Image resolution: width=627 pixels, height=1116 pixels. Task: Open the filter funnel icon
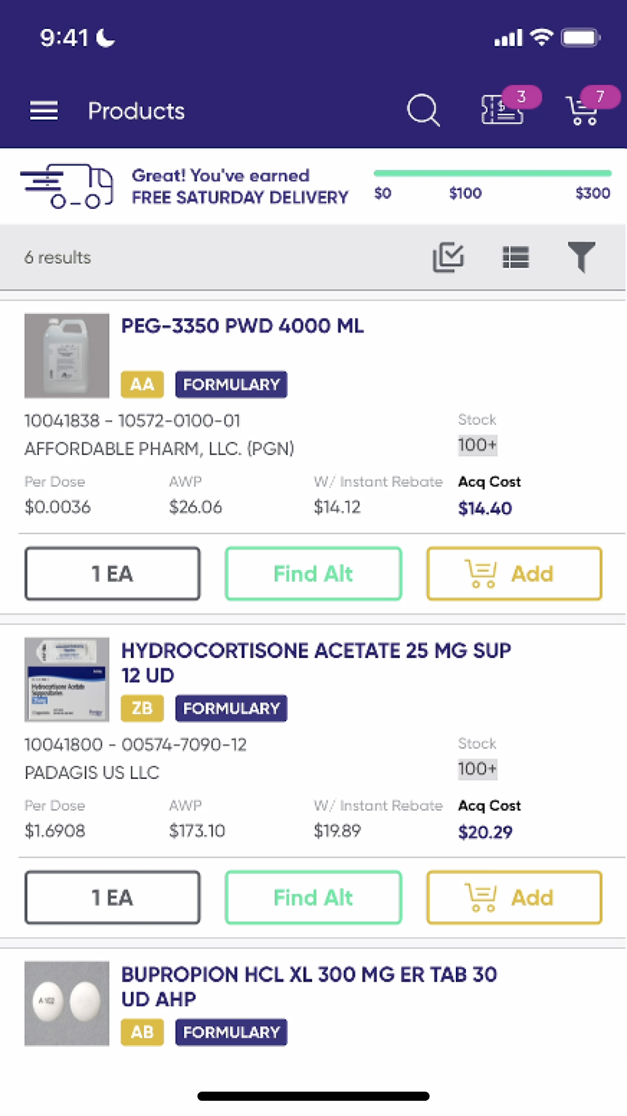click(581, 257)
